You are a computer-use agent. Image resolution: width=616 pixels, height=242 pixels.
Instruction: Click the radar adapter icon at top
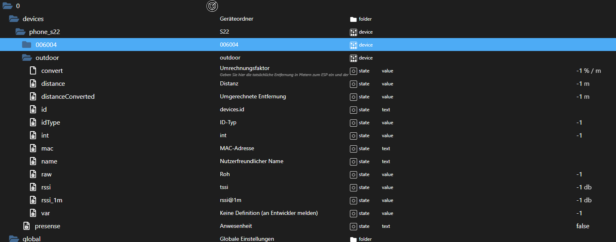tap(212, 6)
